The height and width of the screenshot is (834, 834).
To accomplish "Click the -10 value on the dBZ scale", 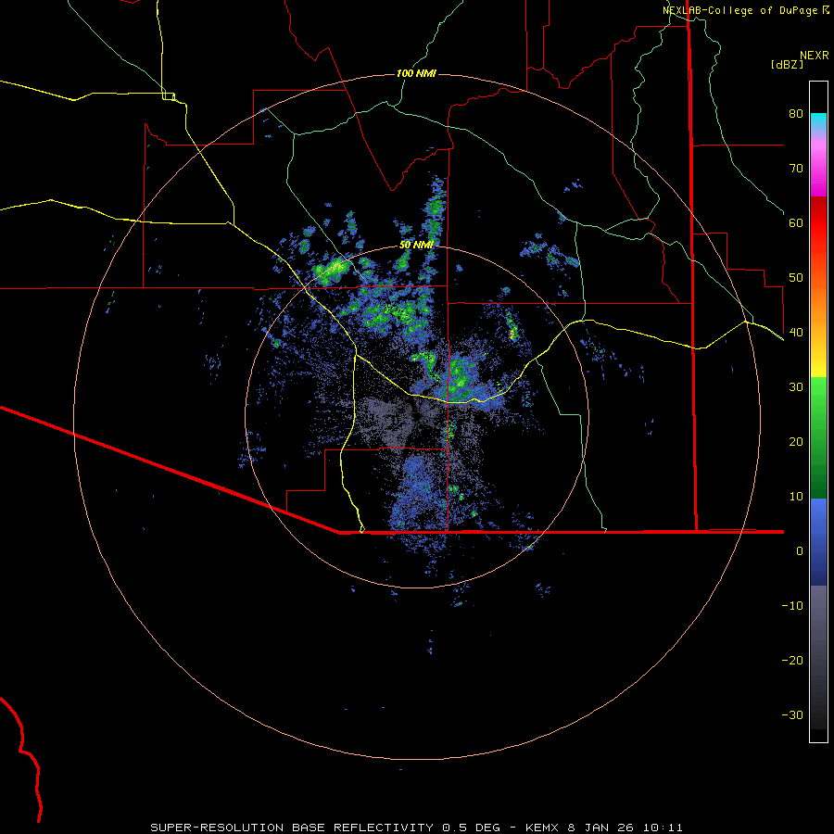I will point(792,605).
